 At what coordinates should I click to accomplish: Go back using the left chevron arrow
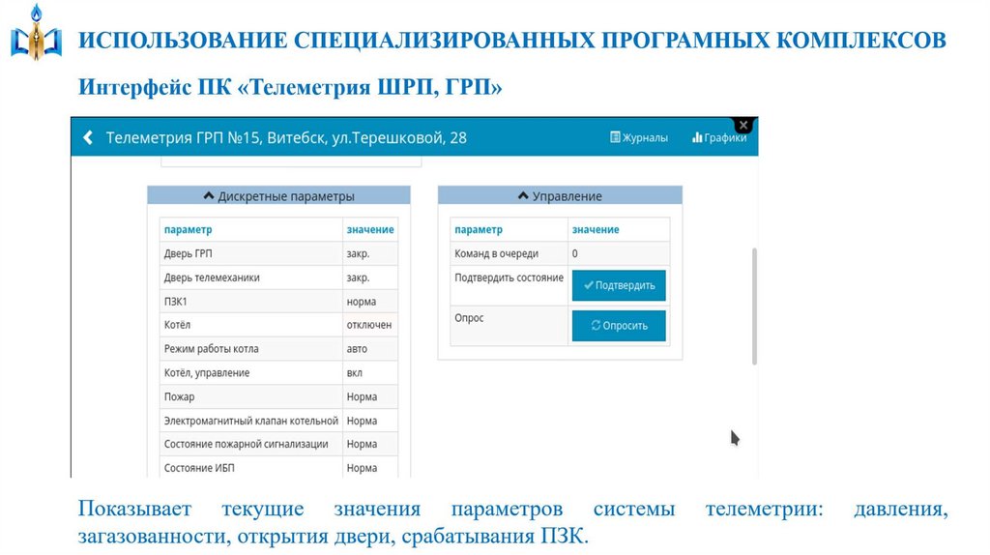click(88, 137)
